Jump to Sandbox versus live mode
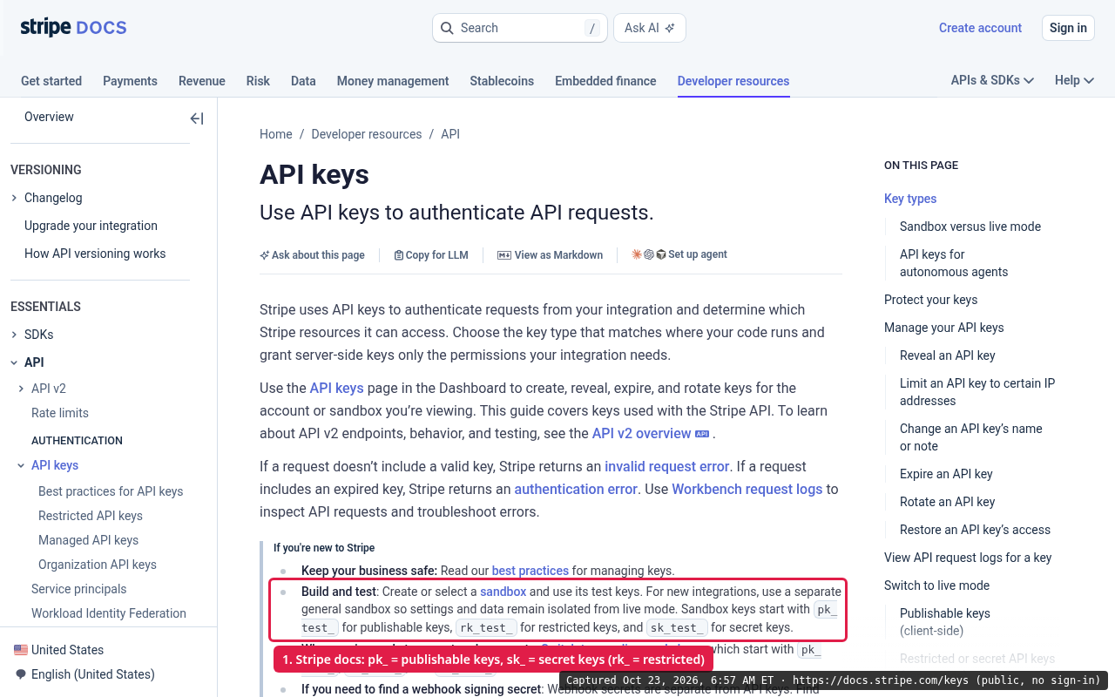The height and width of the screenshot is (697, 1115). pyautogui.click(x=970, y=227)
